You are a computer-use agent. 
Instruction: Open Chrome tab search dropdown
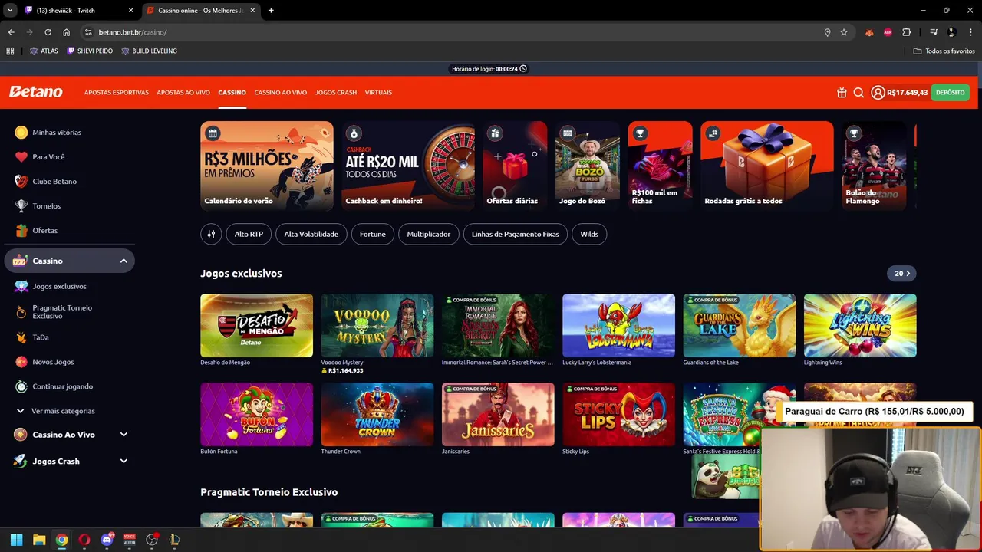[10, 11]
